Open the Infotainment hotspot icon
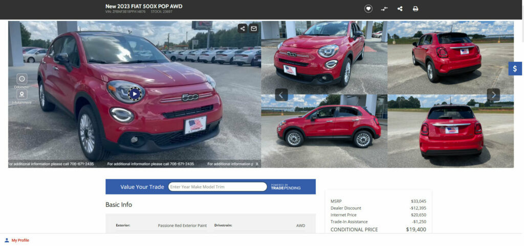 22,94
